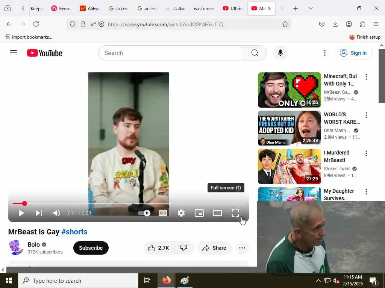Share the video
Viewport: 385px width, 288px height.
214,248
